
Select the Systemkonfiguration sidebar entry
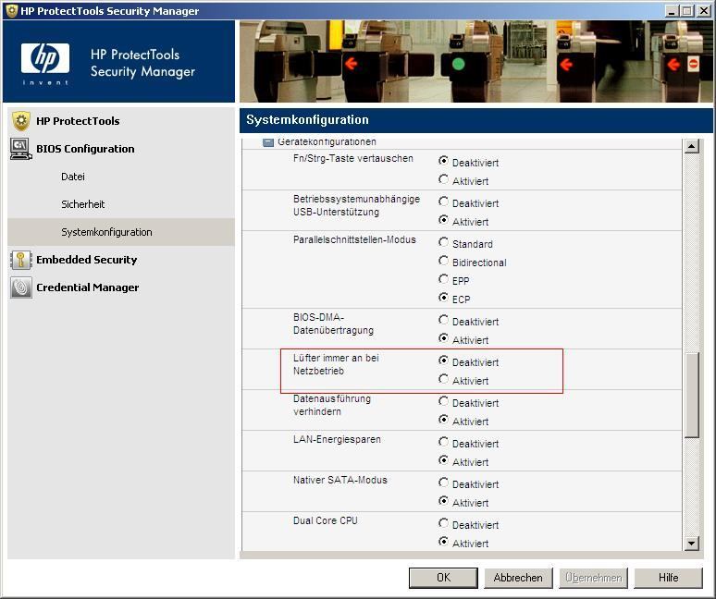(121, 232)
